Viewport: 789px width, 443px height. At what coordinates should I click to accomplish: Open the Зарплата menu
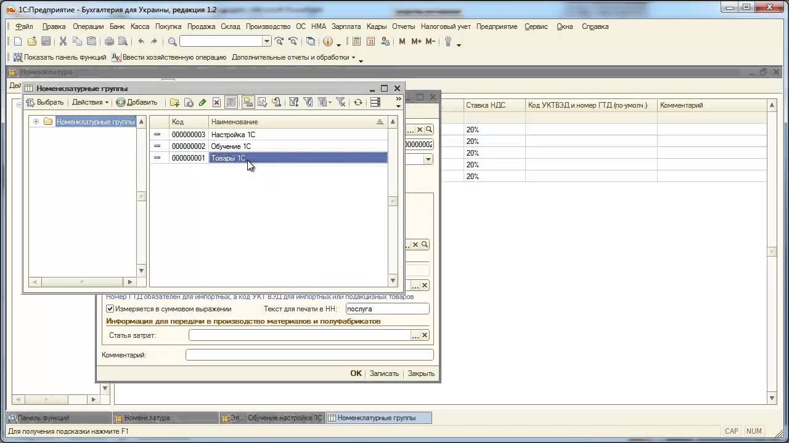(346, 26)
